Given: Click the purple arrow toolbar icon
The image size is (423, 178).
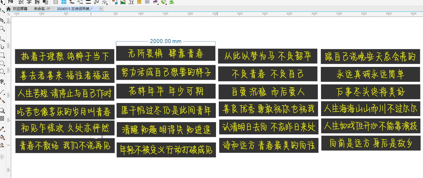Looking at the screenshot, I should coord(155,2).
